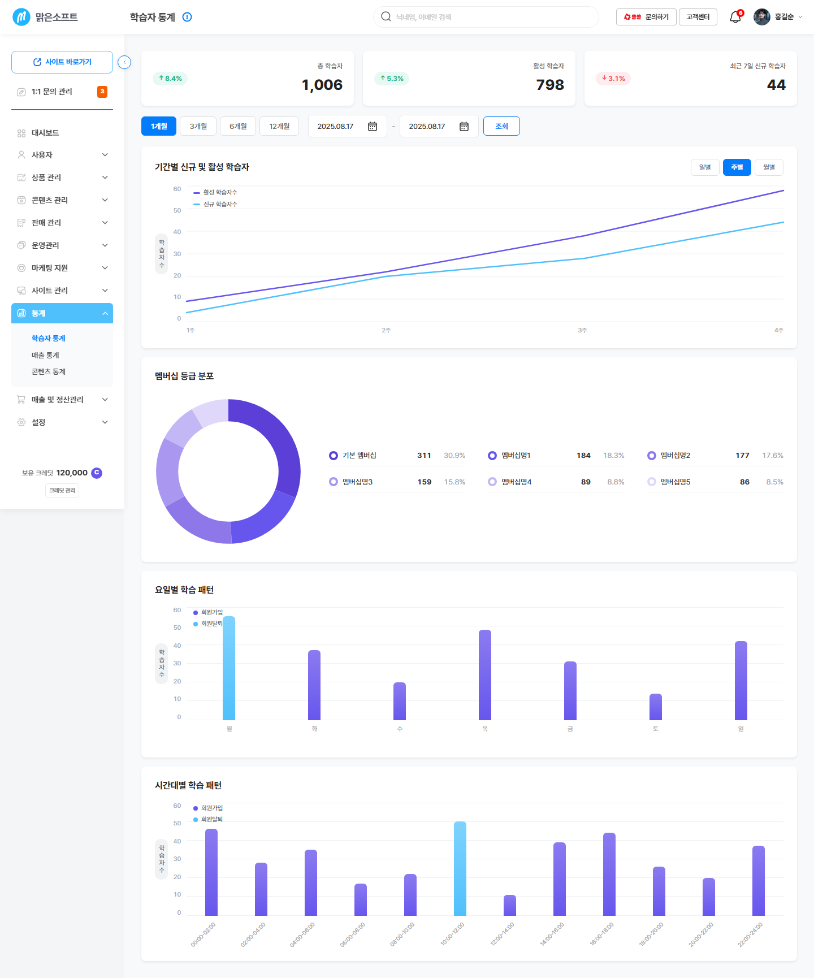Click the 맑은소프트 logo
Viewport: 814px width, 978px height.
pos(45,17)
